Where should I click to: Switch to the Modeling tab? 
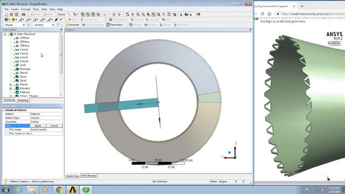(x=23, y=100)
